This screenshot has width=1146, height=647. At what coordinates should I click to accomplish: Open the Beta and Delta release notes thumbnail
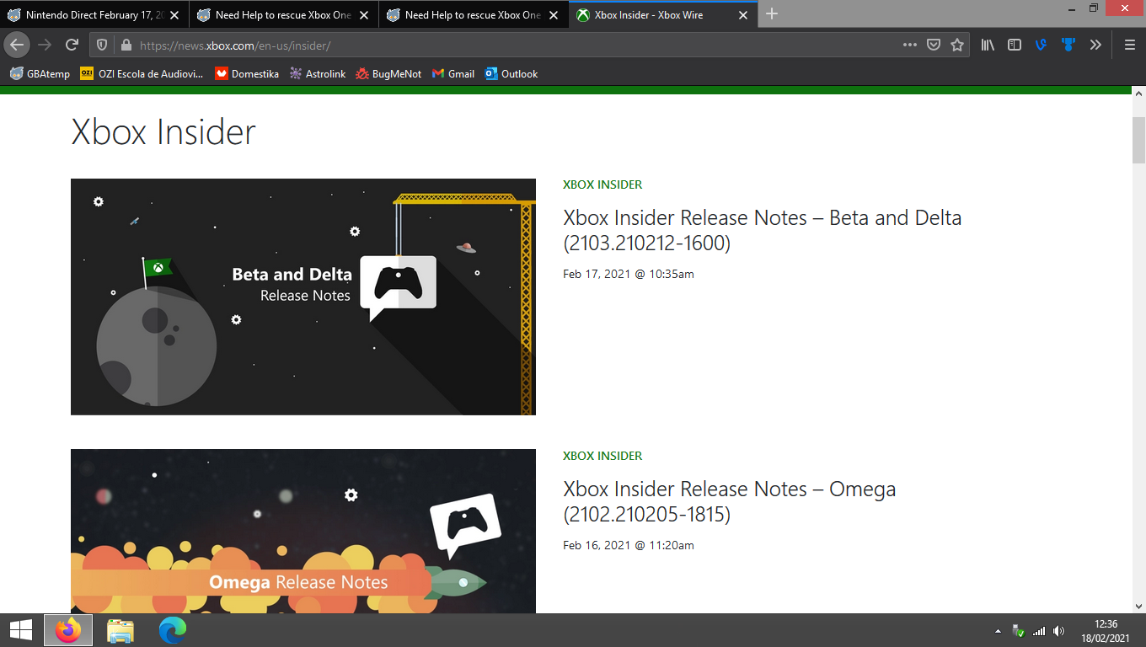[x=303, y=297]
